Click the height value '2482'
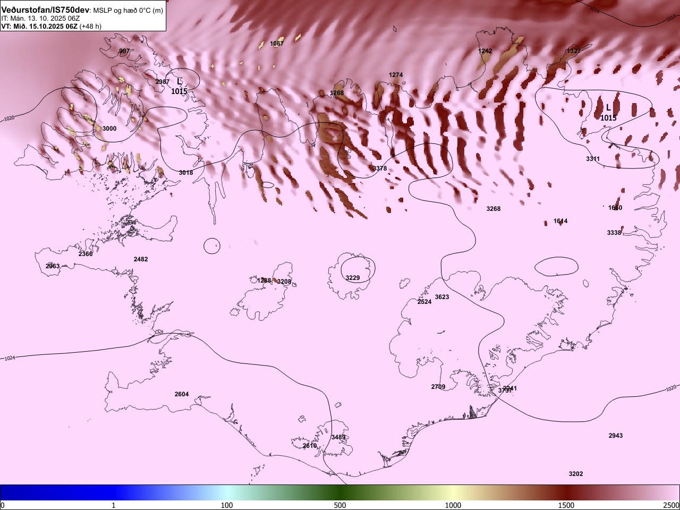Image resolution: width=680 pixels, height=510 pixels. (x=141, y=259)
